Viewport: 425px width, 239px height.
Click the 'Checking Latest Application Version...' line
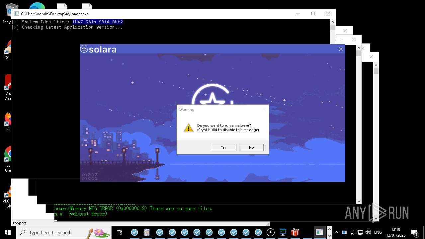[x=72, y=27]
